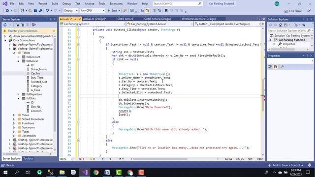Click the error count icon below editor

click(82, 159)
